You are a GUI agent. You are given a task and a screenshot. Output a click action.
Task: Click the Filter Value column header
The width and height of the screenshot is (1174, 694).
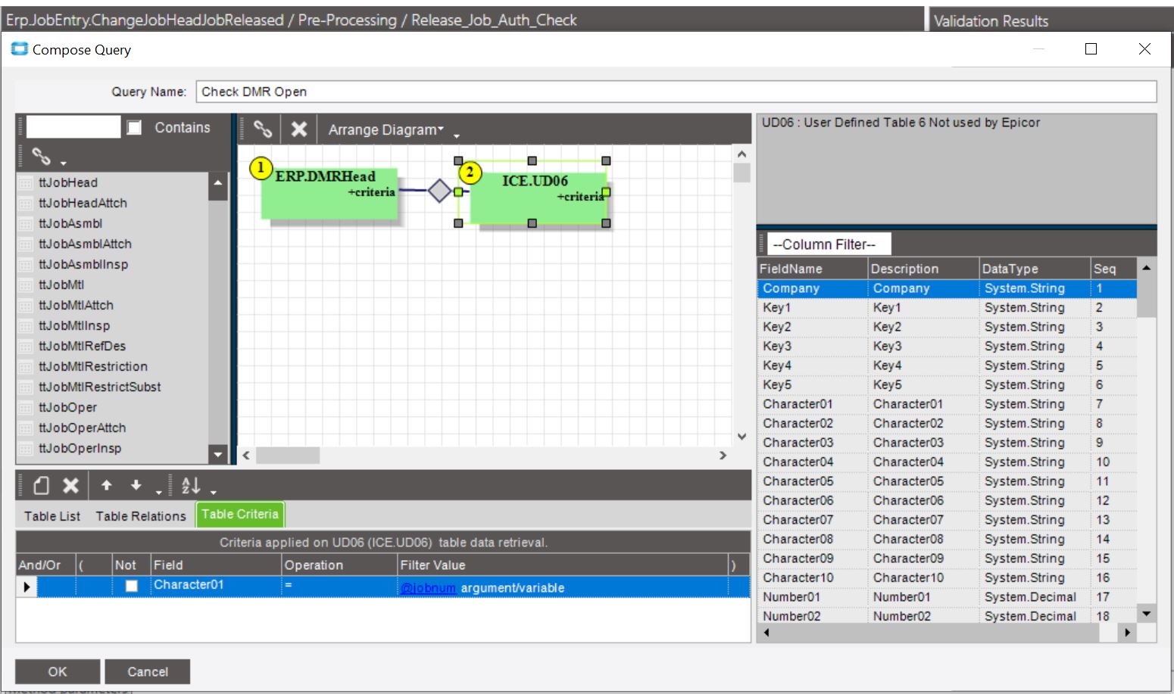point(562,565)
